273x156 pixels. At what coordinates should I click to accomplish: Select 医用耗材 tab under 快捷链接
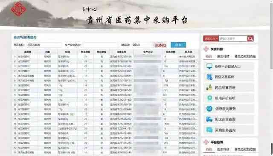coord(223,56)
